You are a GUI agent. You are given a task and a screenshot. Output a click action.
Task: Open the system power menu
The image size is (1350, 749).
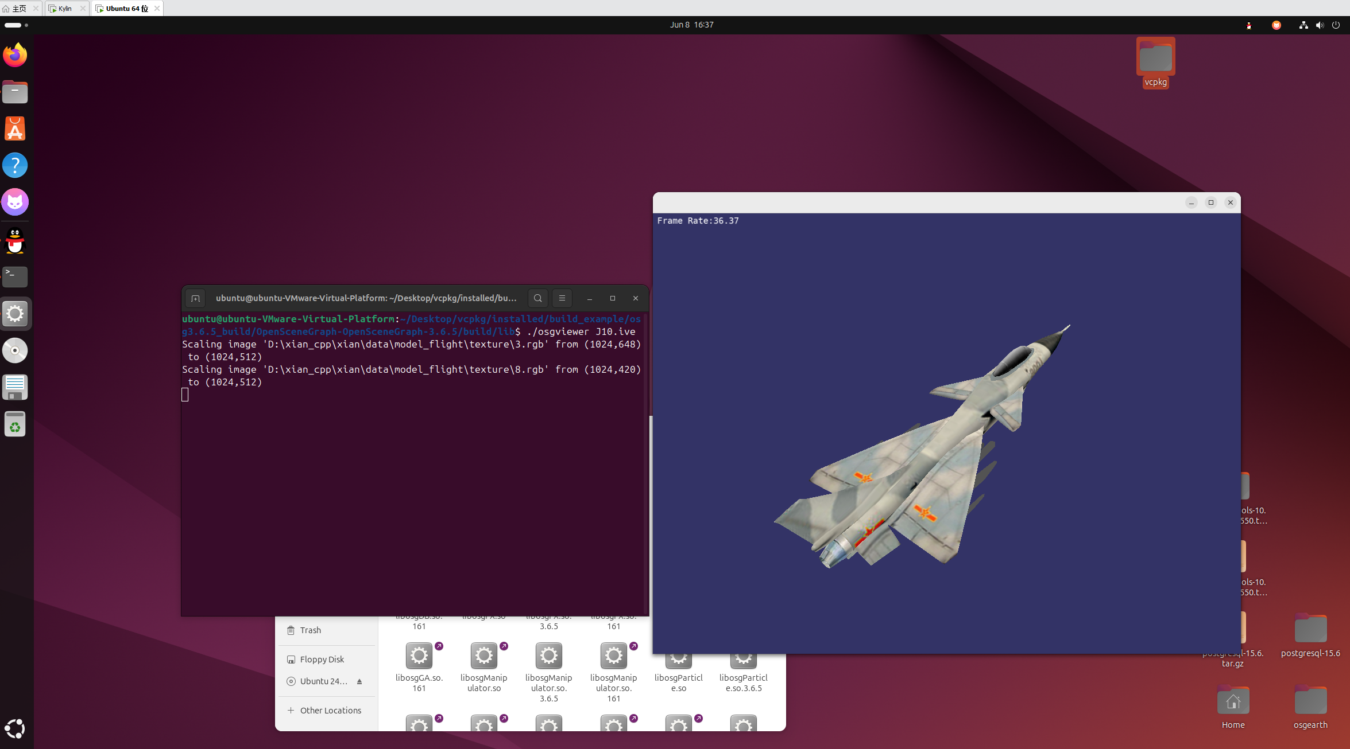click(x=1336, y=25)
